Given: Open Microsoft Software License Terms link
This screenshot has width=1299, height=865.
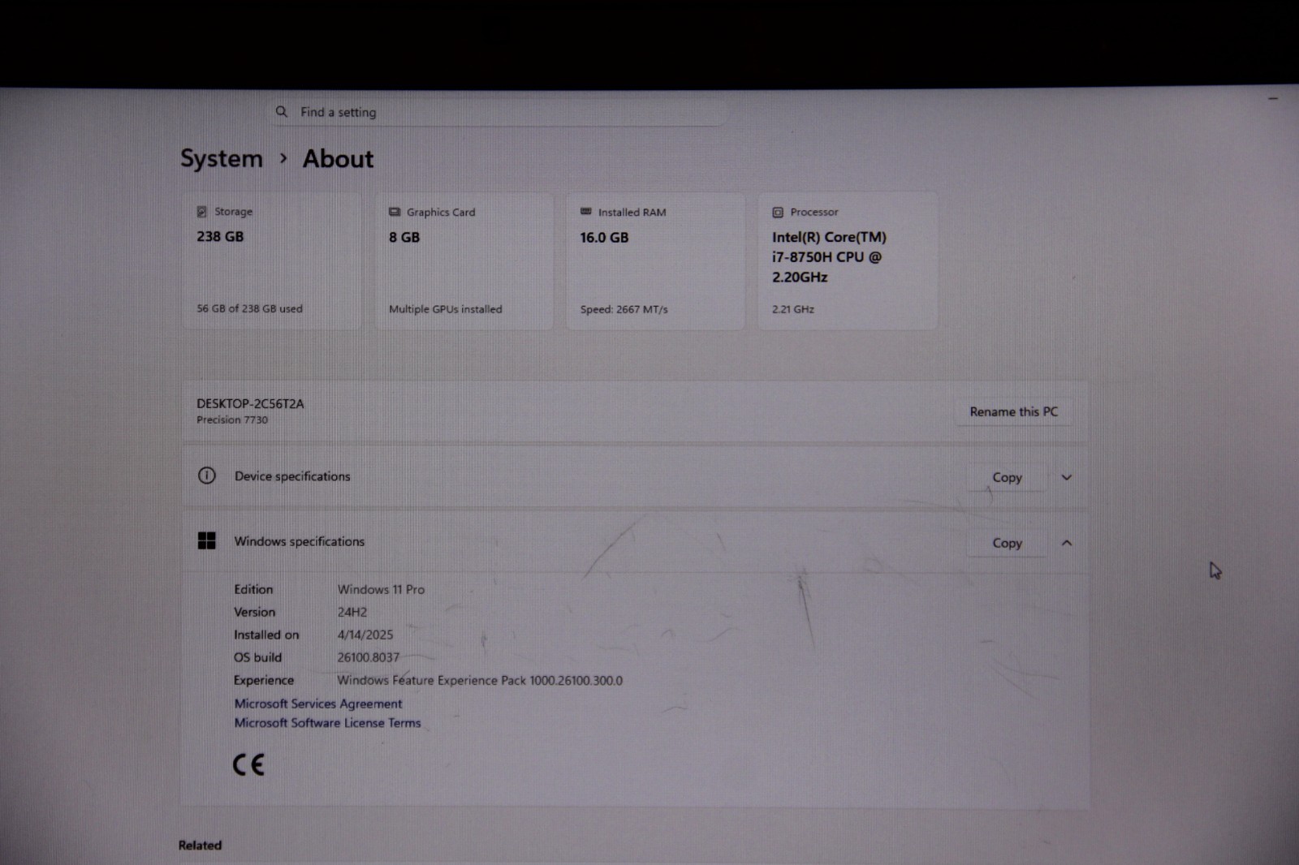Looking at the screenshot, I should click(327, 723).
